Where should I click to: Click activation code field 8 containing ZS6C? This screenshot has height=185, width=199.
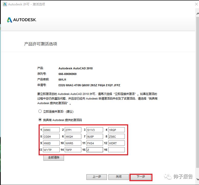pyautogui.click(x=116, y=136)
